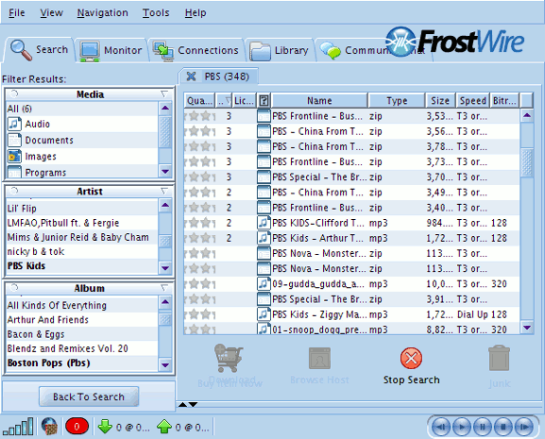Click the firewall globe status icon
The image size is (545, 439).
pyautogui.click(x=49, y=426)
